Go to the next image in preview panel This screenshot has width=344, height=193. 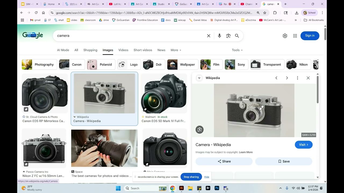click(x=287, y=78)
